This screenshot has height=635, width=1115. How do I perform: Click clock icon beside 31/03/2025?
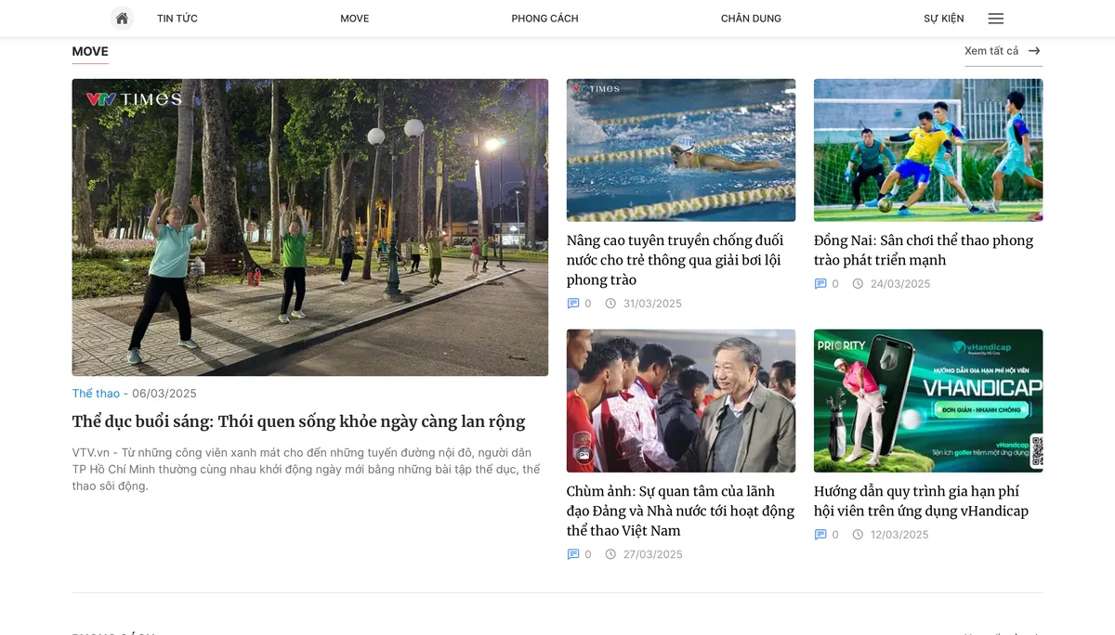610,304
